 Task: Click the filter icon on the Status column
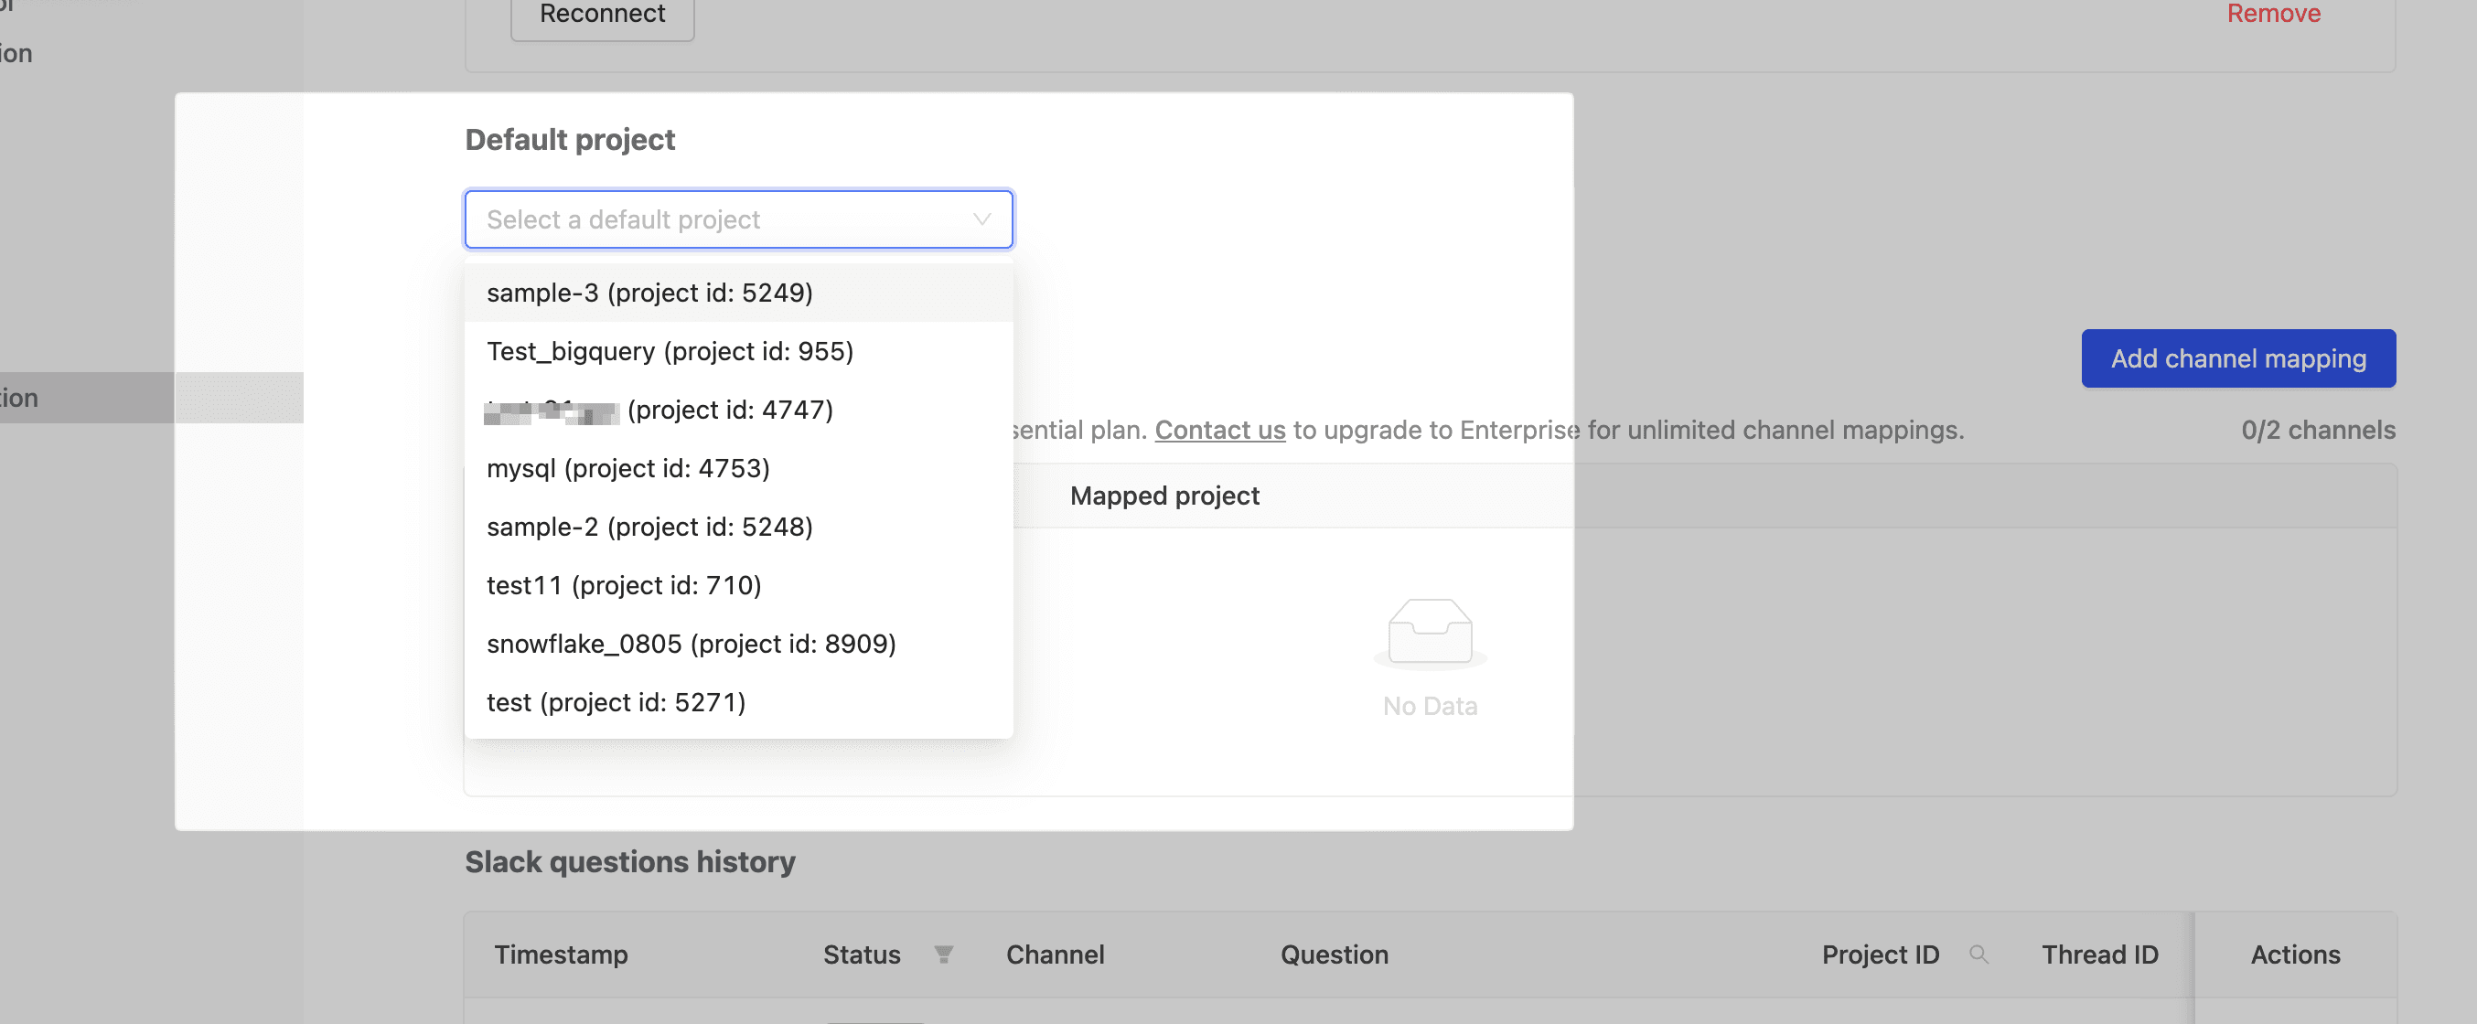click(943, 955)
